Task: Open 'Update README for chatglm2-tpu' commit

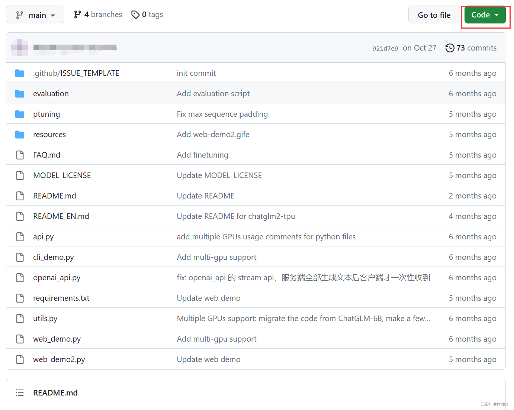Action: [236, 216]
